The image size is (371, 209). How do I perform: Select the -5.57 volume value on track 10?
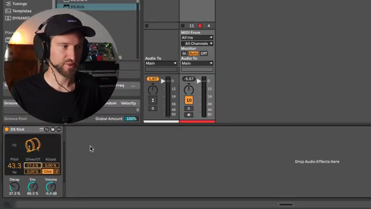(x=189, y=79)
